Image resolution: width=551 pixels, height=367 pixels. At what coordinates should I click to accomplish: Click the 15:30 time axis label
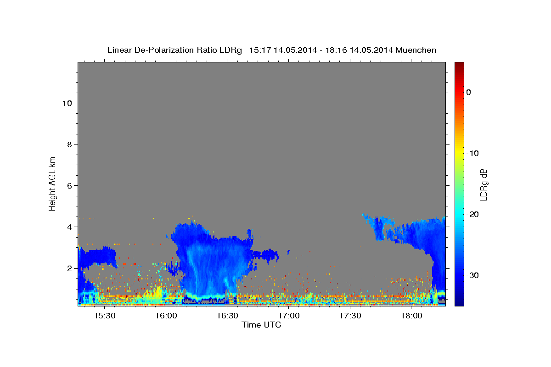coord(104,316)
